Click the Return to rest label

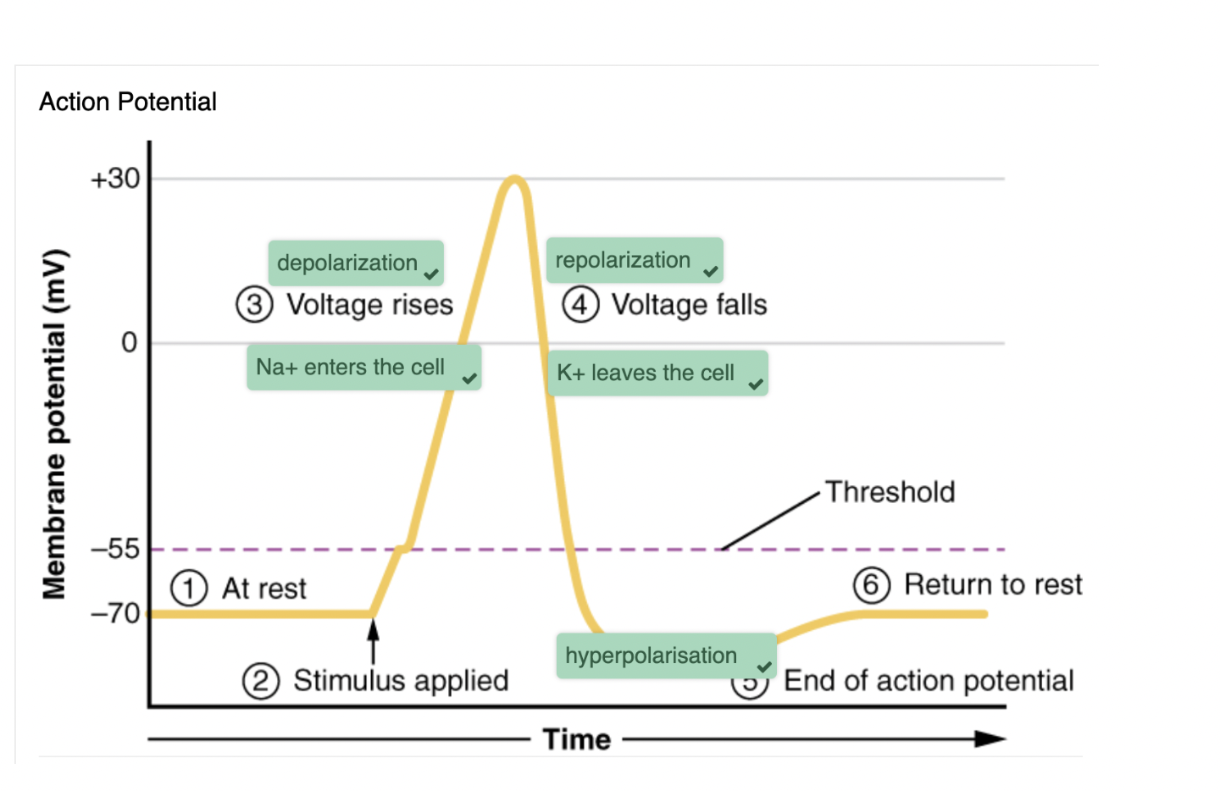(993, 584)
